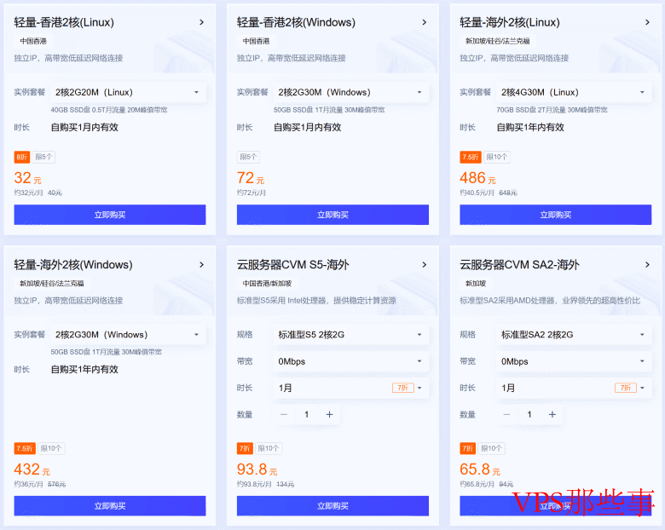Click the 93.8 元 price
The width and height of the screenshot is (665, 530).
point(257,470)
